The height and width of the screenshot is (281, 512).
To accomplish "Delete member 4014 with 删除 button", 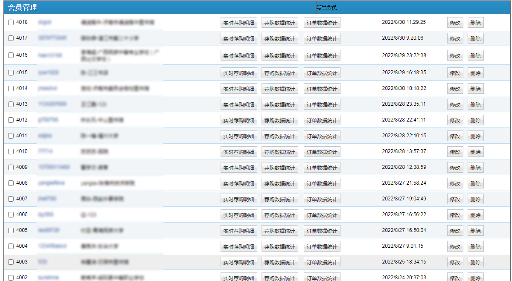I will click(475, 89).
